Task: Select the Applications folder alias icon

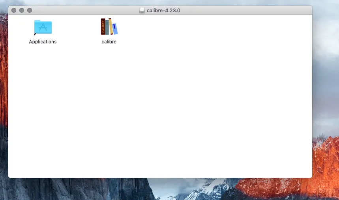Action: 43,27
